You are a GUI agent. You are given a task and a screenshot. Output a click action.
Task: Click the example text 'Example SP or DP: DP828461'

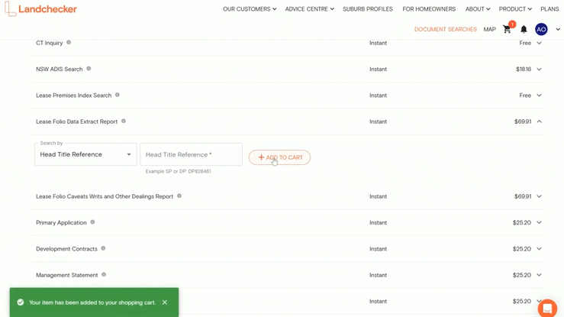pos(179,171)
